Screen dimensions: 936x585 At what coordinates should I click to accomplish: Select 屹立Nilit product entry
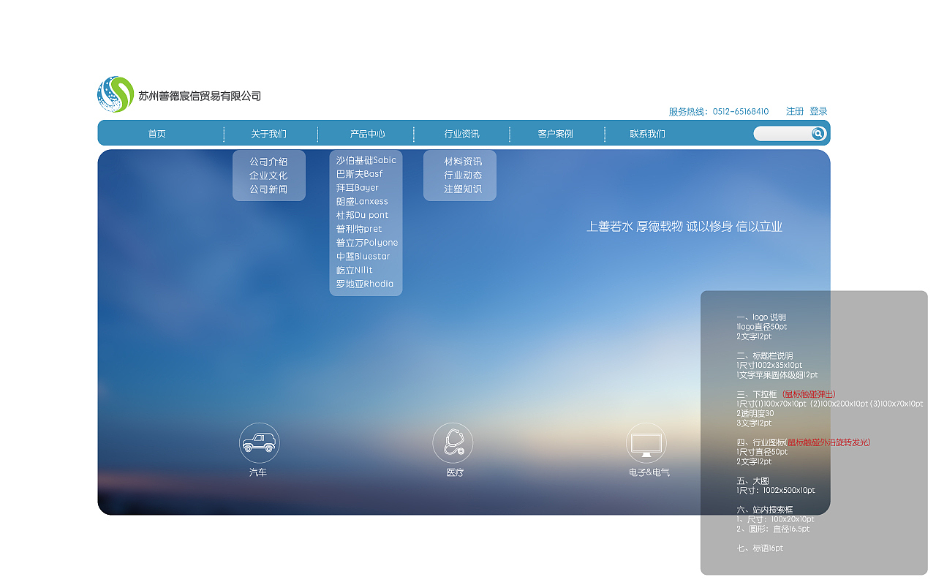pyautogui.click(x=355, y=271)
